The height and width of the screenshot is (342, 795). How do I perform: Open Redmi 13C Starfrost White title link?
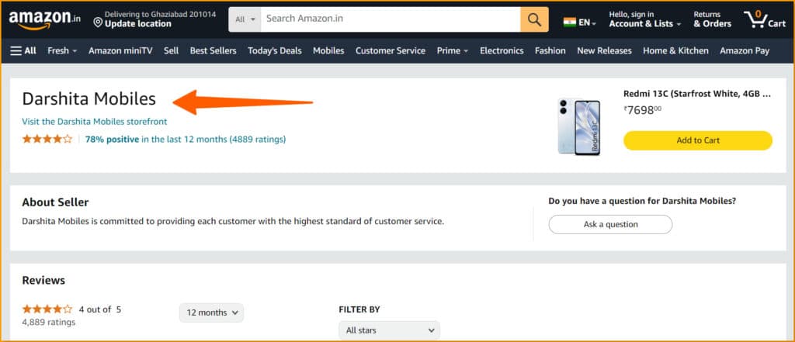click(697, 94)
